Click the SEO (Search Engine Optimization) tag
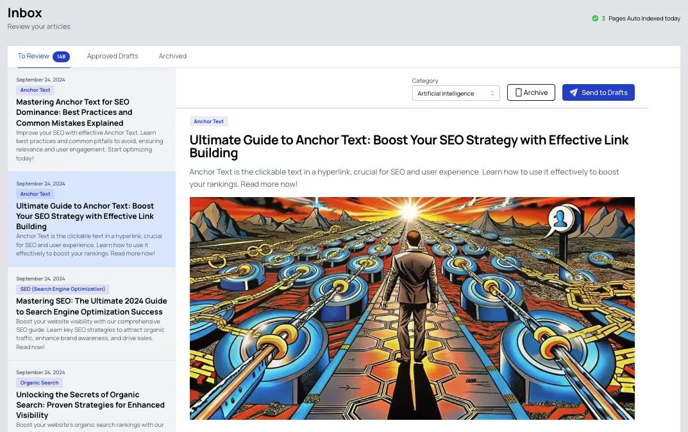Image resolution: width=688 pixels, height=432 pixels. click(63, 289)
